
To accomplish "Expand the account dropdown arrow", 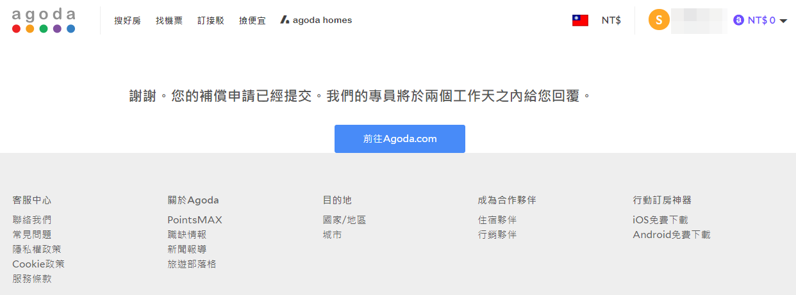I will point(783,20).
